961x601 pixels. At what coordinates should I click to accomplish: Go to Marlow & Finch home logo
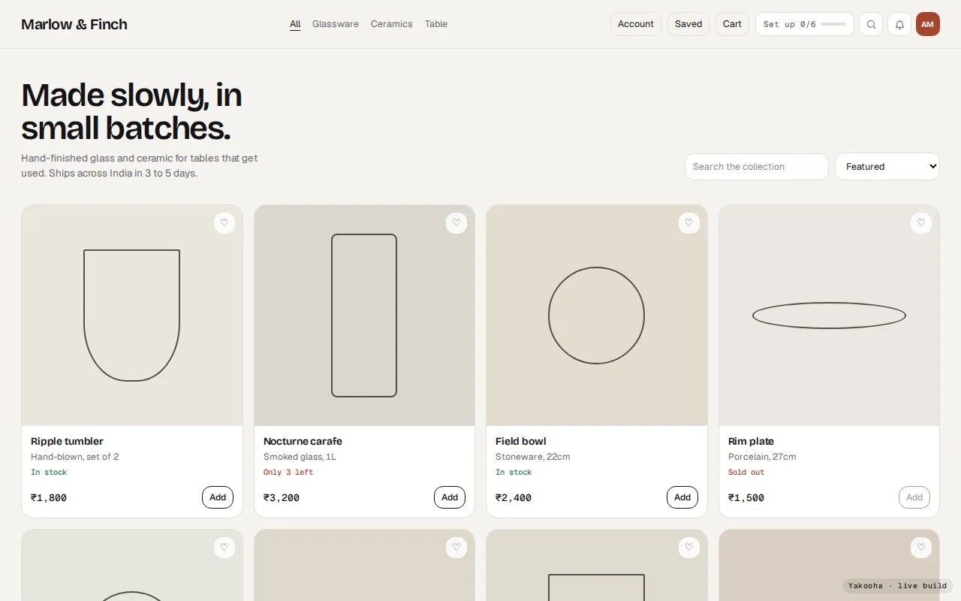pyautogui.click(x=74, y=24)
